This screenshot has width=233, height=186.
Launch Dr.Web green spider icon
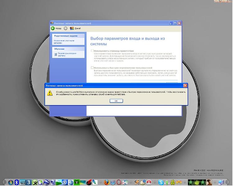(x=77, y=182)
